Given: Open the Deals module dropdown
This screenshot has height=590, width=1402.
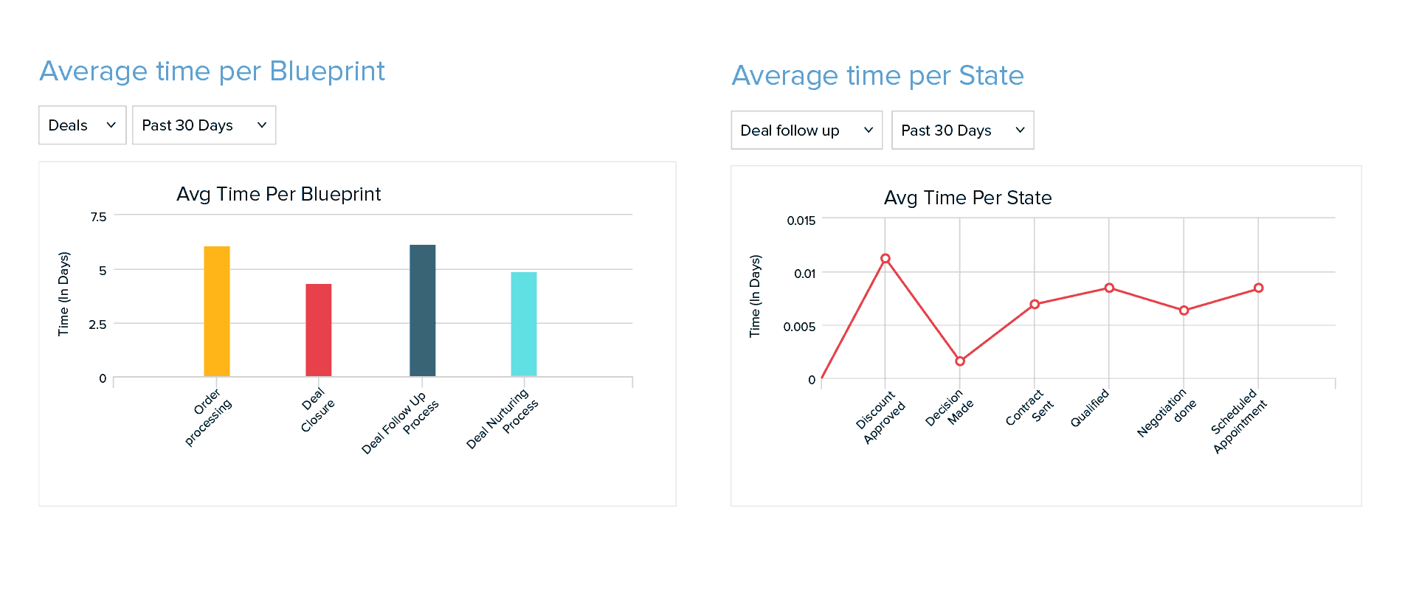Looking at the screenshot, I should coord(82,125).
